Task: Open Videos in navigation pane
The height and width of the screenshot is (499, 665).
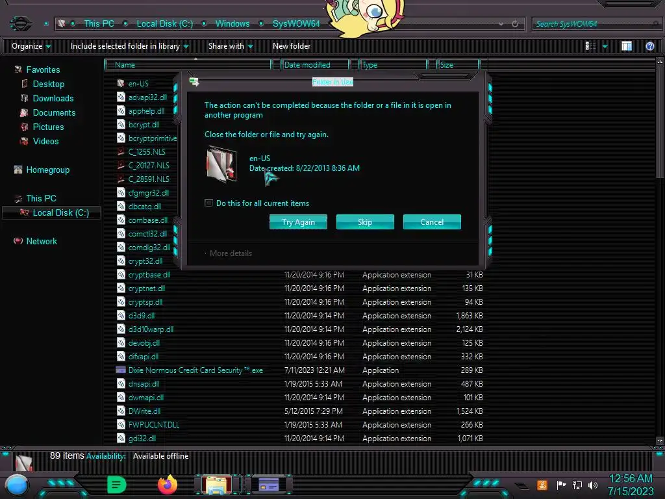Action: click(45, 141)
